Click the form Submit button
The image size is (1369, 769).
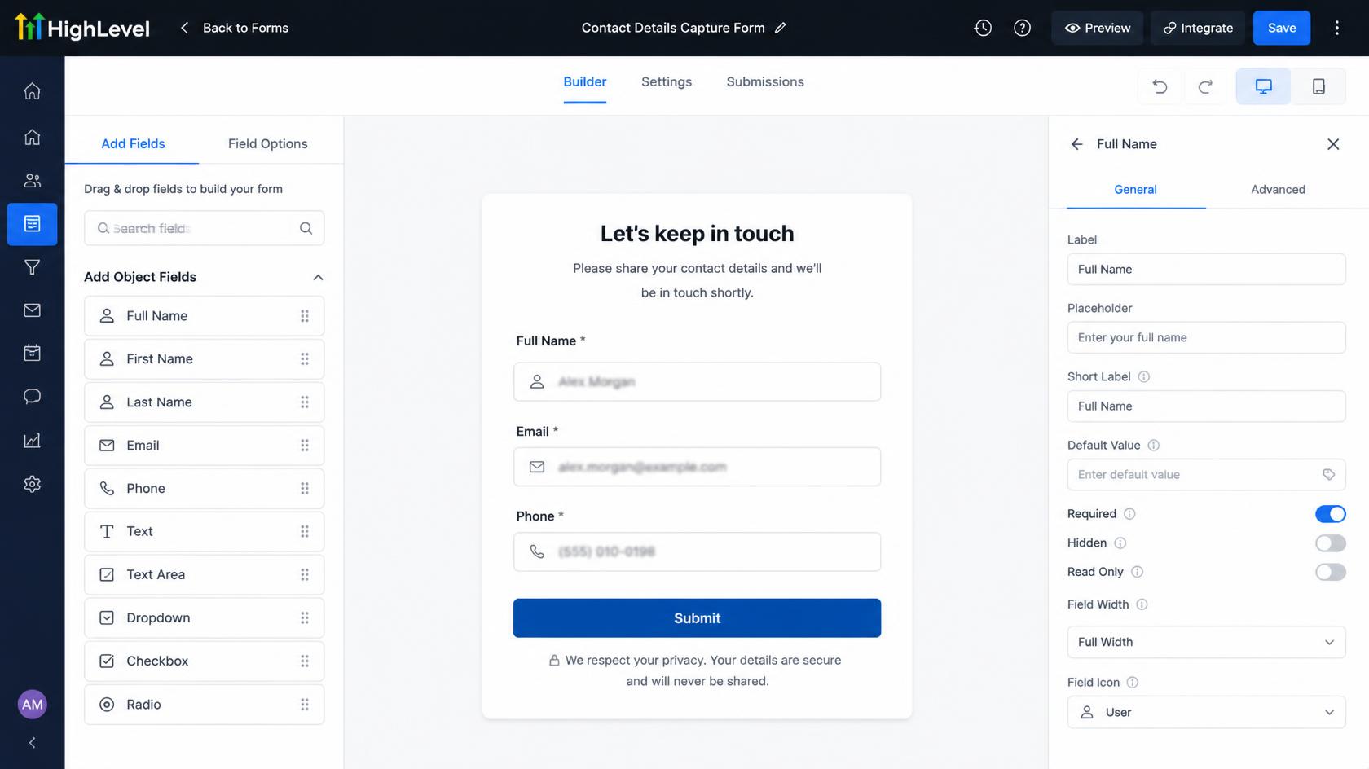[x=697, y=618]
